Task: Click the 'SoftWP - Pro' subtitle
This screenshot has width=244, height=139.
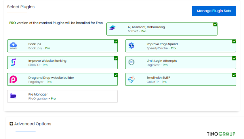Action: pos(137,31)
